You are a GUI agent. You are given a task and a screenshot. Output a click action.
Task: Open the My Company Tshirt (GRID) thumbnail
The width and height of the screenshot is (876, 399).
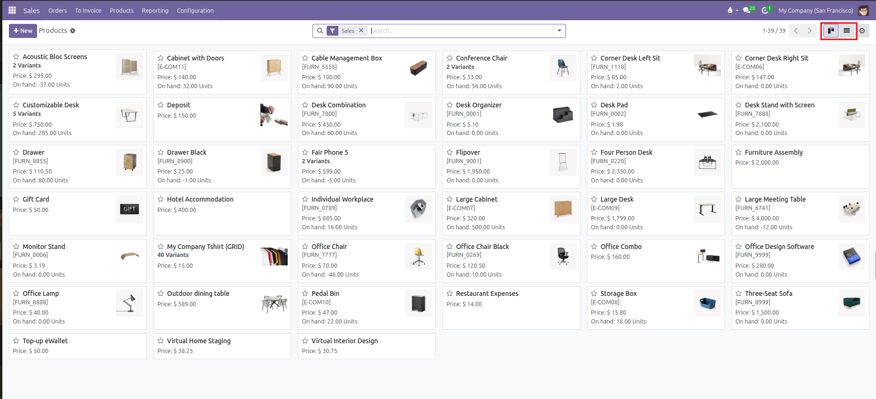click(274, 256)
